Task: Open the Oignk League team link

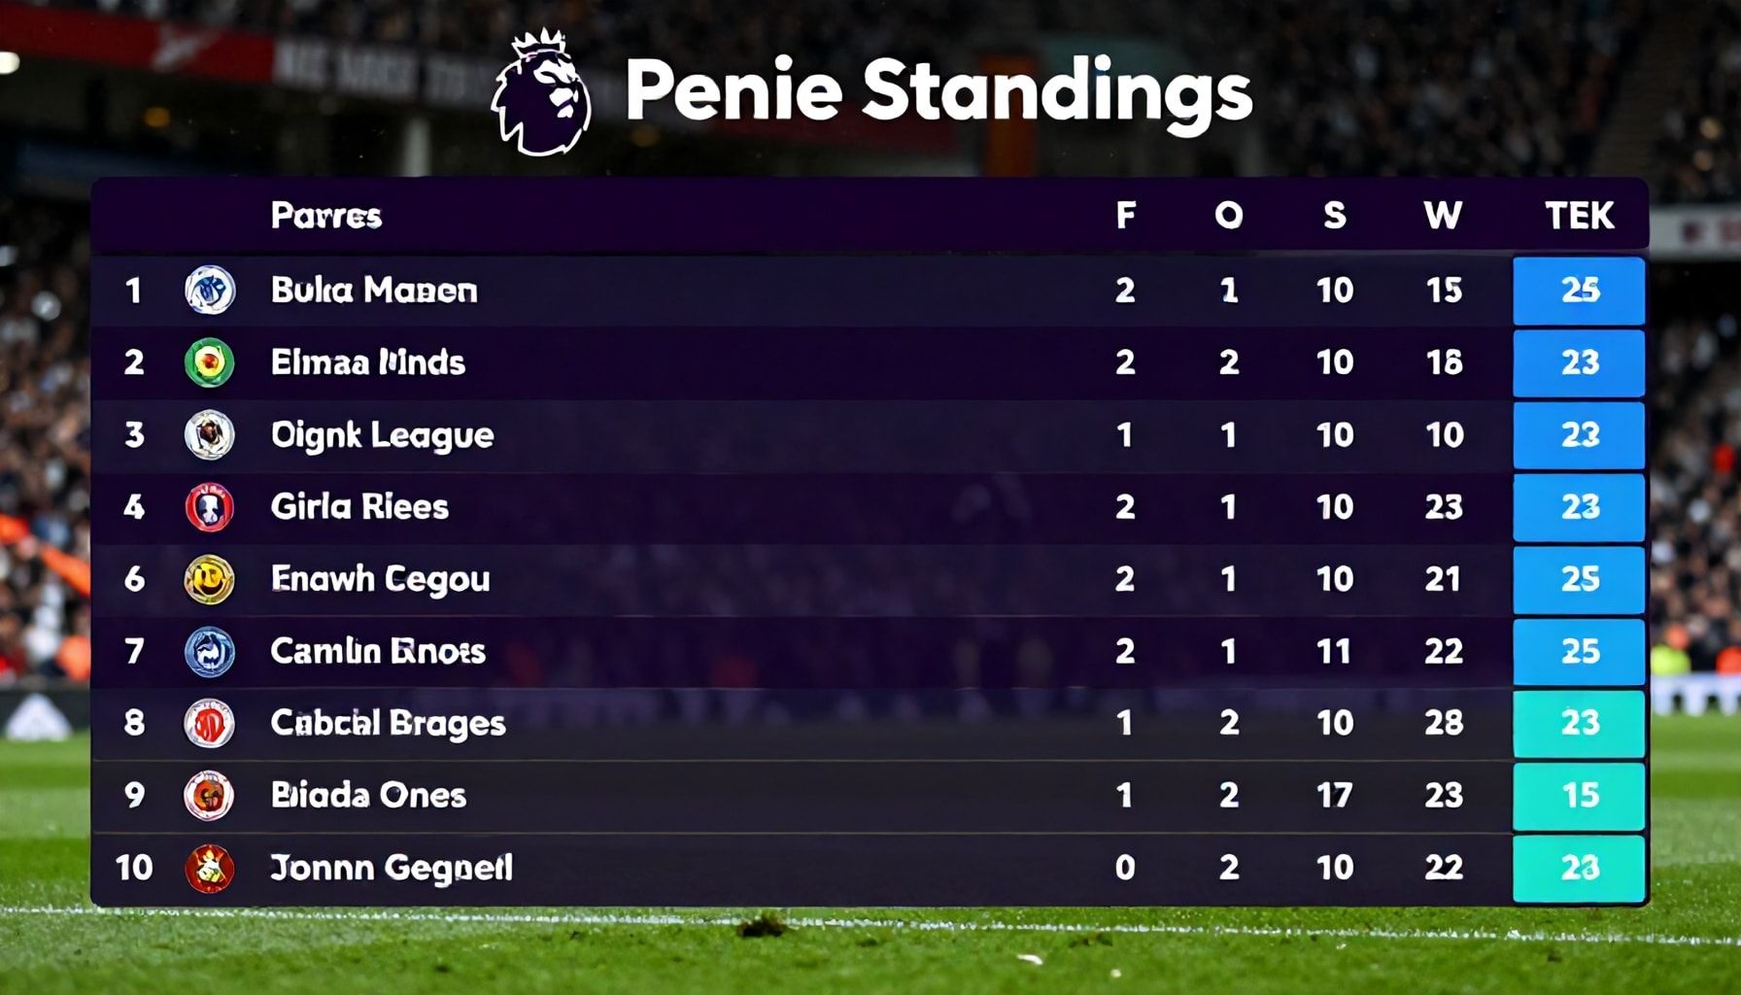Action: pyautogui.click(x=382, y=434)
